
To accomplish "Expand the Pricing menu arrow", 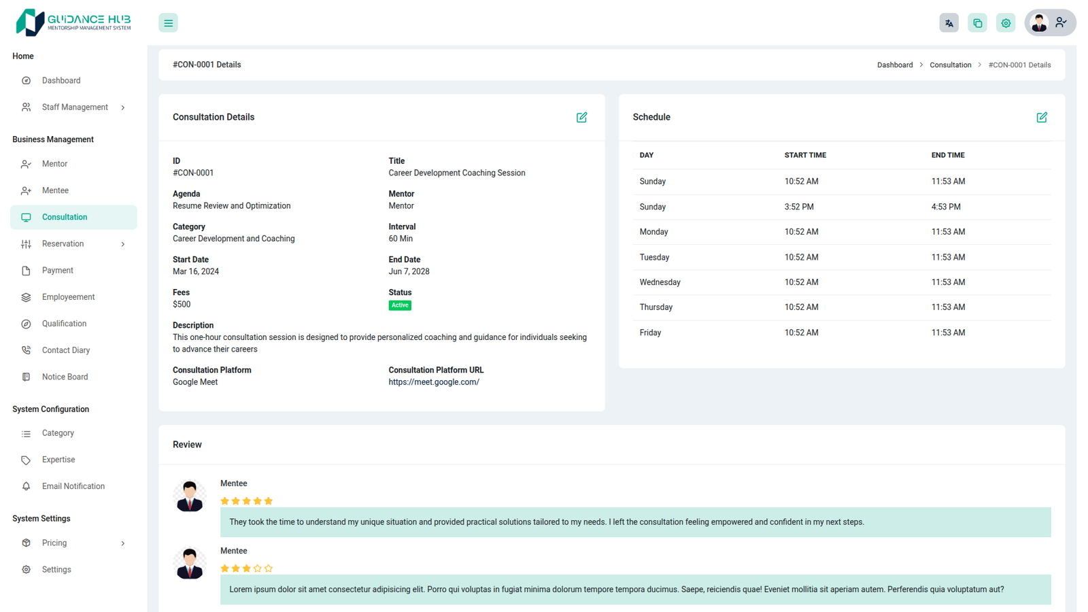I will (123, 543).
